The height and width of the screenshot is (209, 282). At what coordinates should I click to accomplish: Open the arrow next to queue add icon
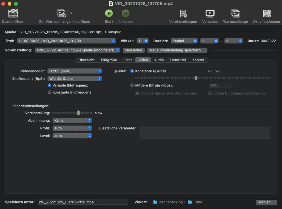71,13
